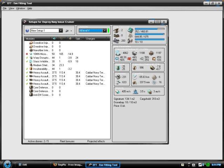
Task: Click the launcher hardpoints icon showing 0
Action: (x=117, y=35)
